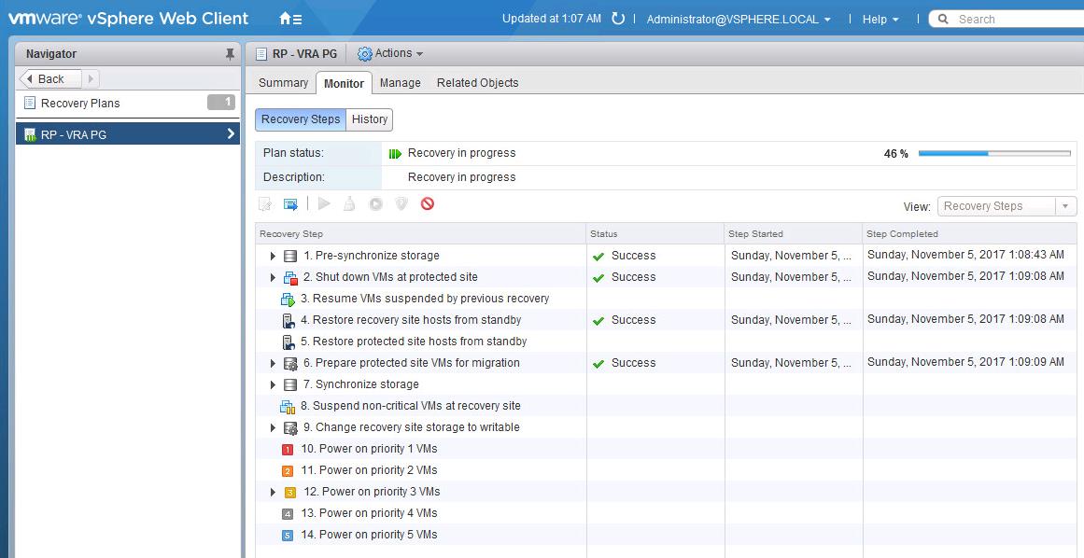This screenshot has width=1084, height=558.
Task: Open the Manage tab
Action: click(x=401, y=83)
